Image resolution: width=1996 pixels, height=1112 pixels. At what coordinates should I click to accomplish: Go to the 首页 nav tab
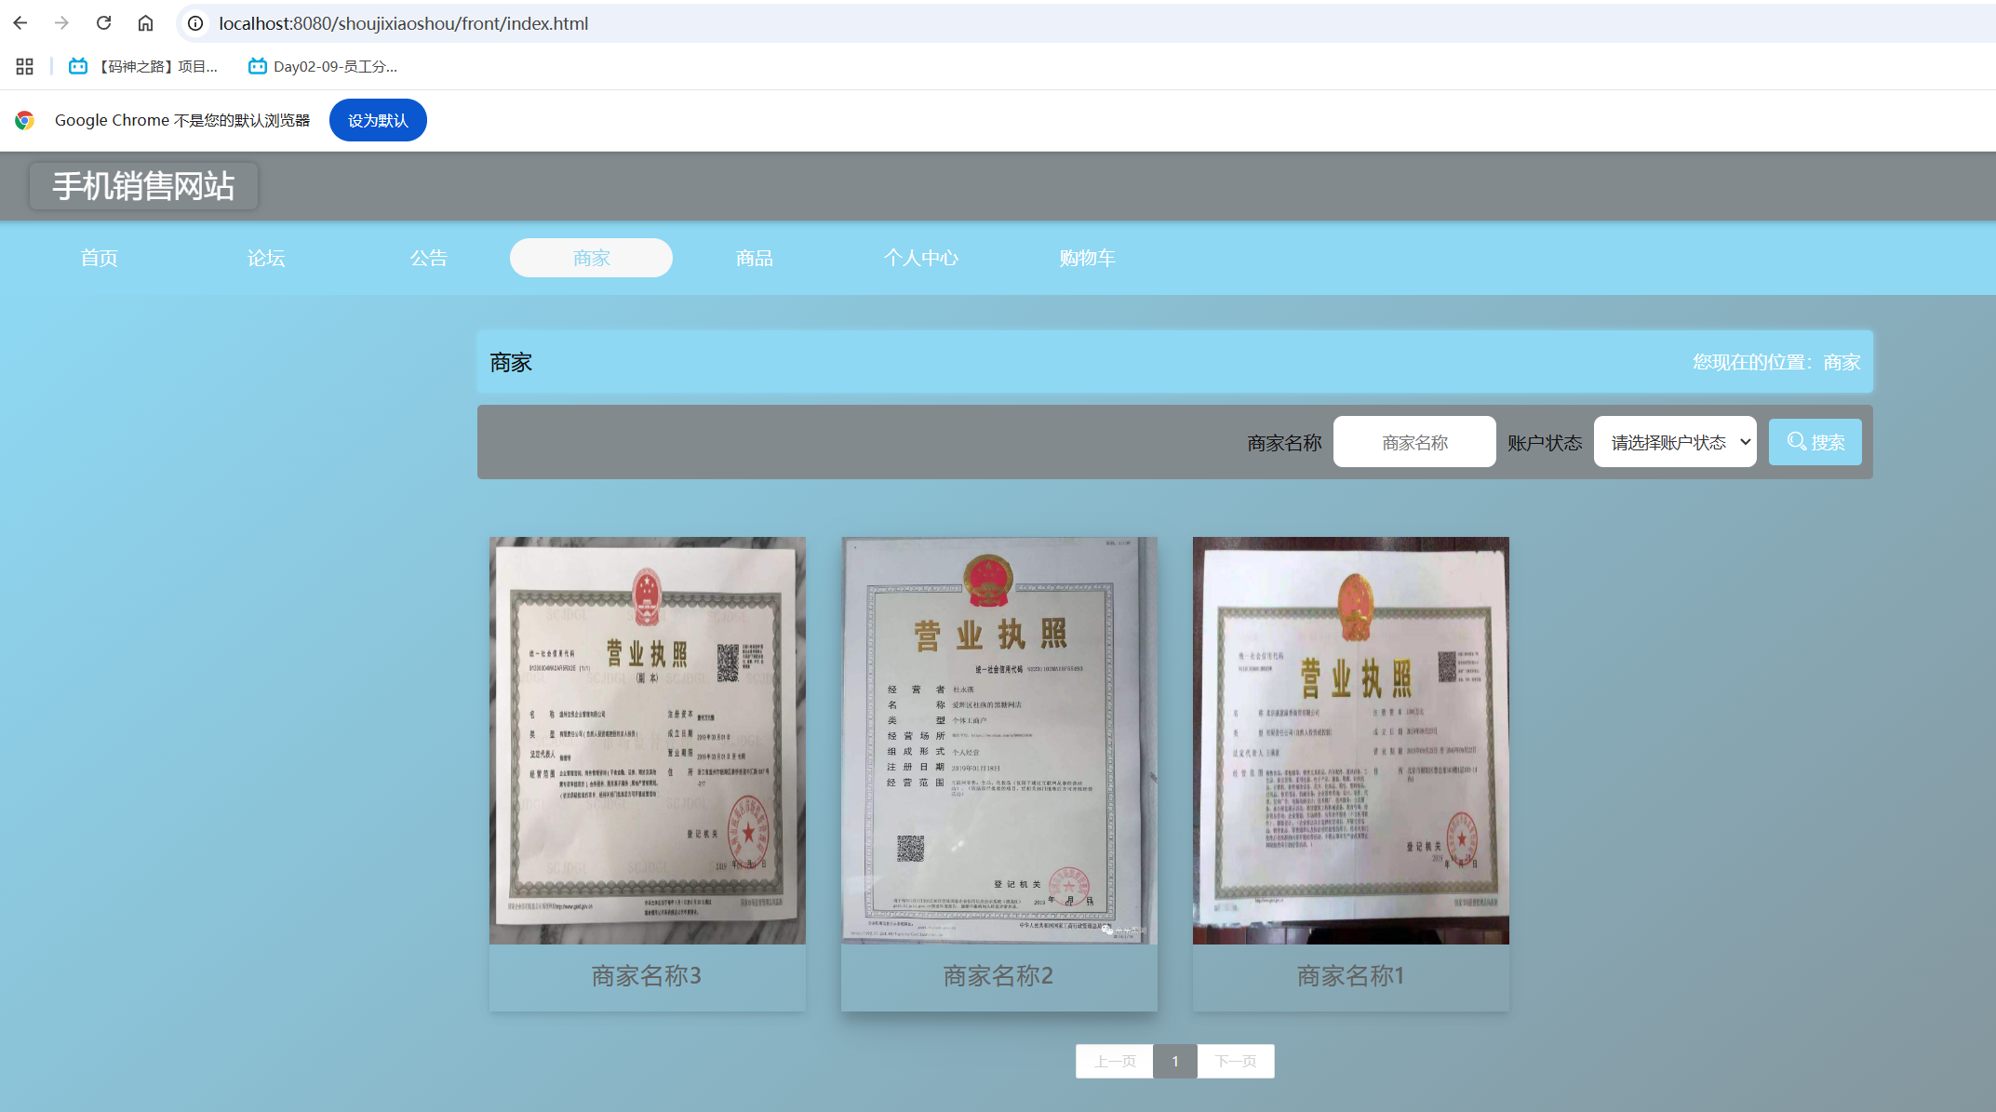pos(99,258)
